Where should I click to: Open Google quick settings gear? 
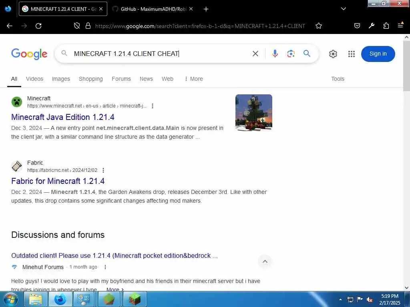click(333, 54)
